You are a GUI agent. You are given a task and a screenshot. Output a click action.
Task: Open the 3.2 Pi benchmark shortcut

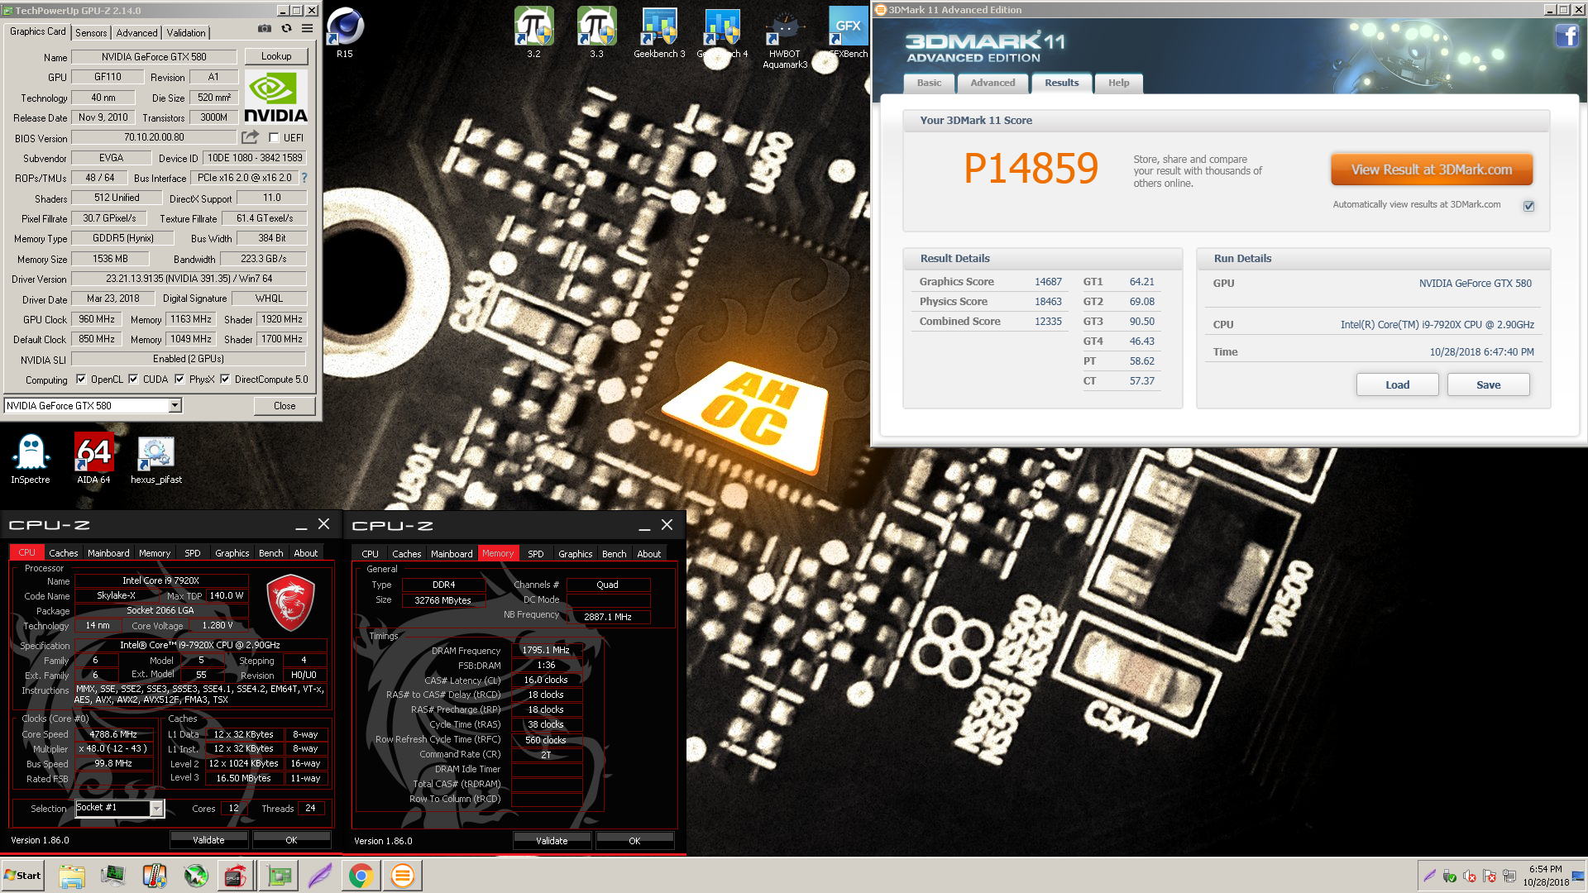click(x=534, y=33)
